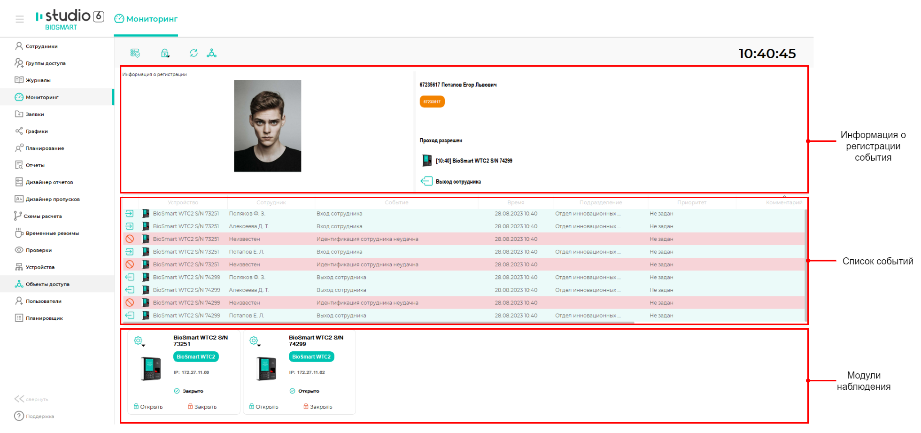This screenshot has width=921, height=433.
Task: Click the orange 67235617 badge
Action: tap(432, 101)
